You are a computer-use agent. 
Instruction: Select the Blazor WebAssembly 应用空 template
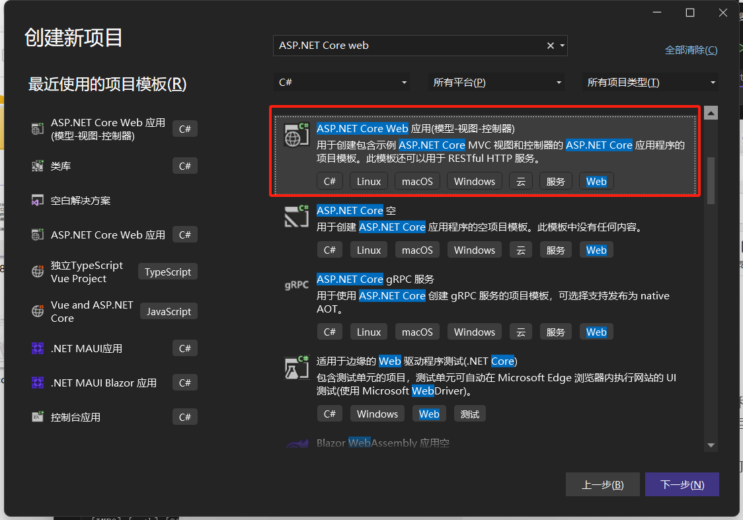(383, 443)
